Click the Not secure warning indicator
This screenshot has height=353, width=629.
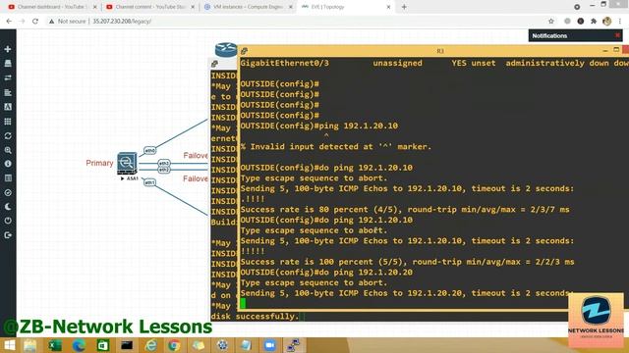pyautogui.click(x=68, y=22)
